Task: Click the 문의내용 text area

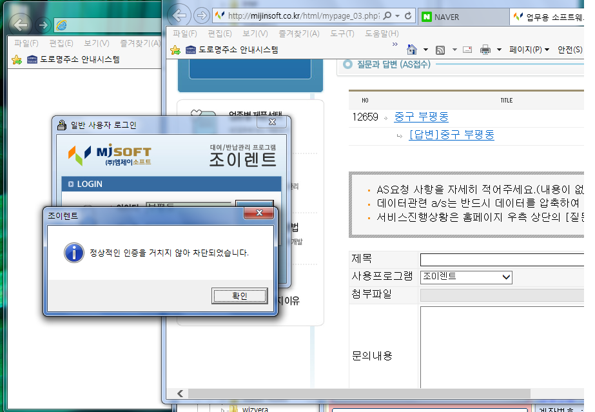Action: (x=502, y=347)
